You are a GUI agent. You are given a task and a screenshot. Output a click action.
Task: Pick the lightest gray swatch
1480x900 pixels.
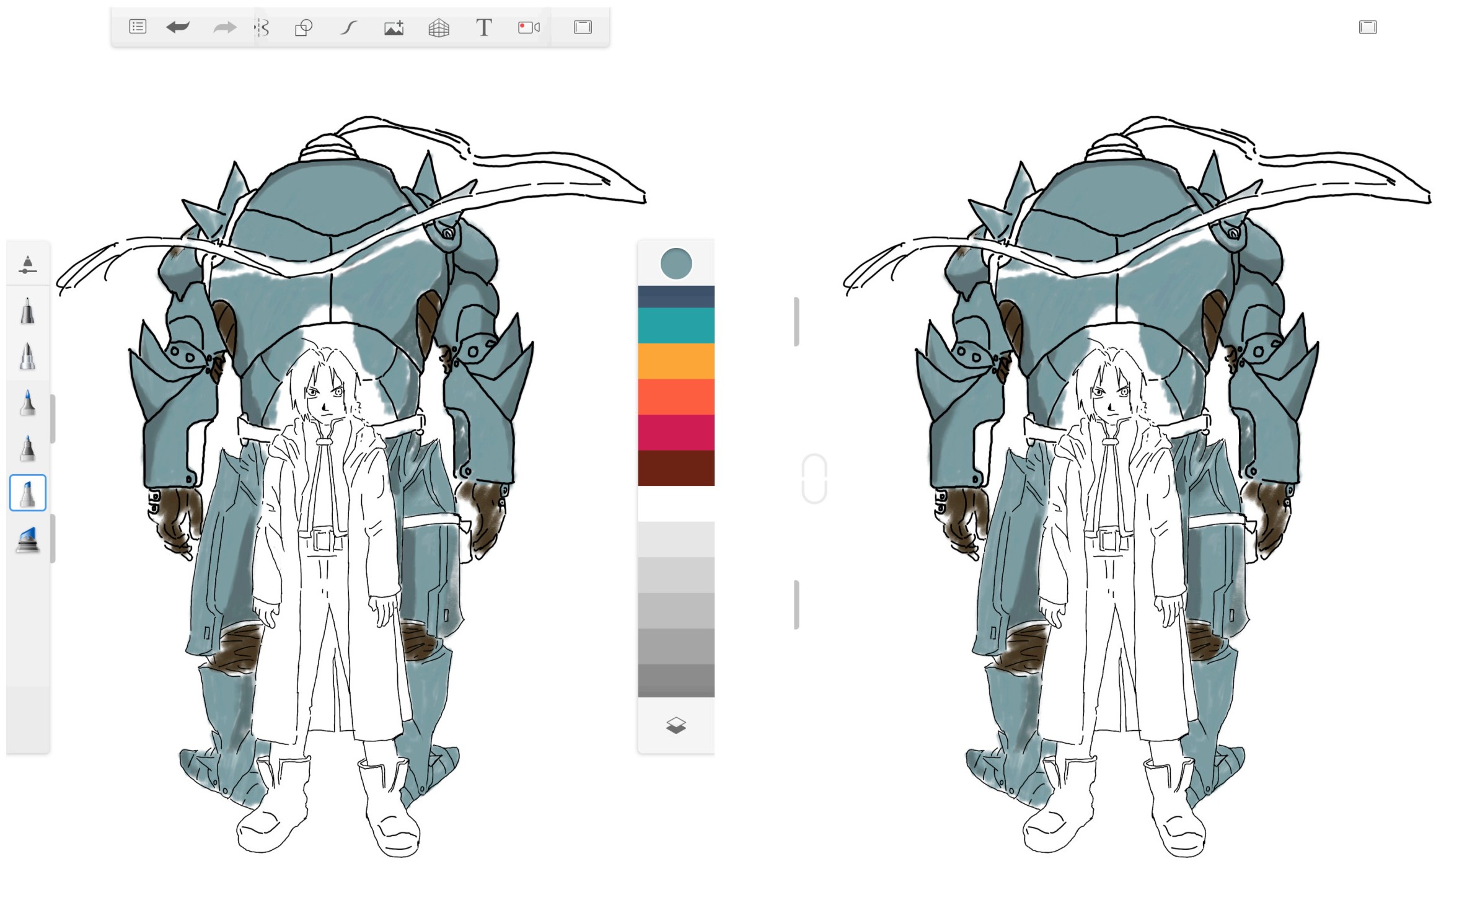676,539
